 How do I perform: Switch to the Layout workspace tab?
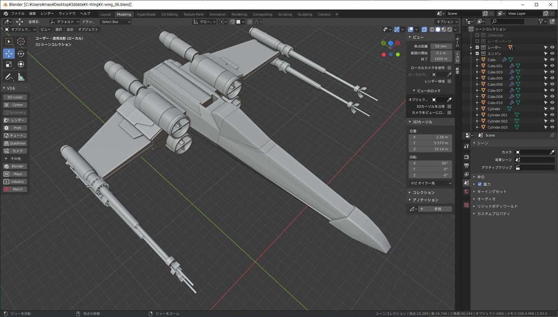tap(106, 14)
